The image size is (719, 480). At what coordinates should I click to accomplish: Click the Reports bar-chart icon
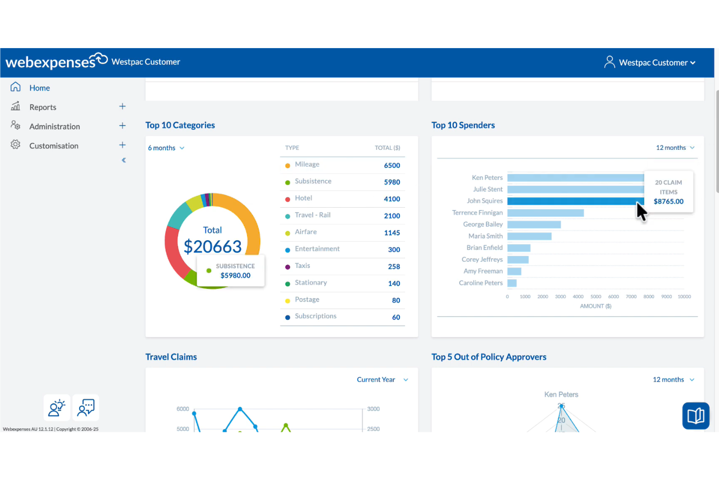[15, 106]
